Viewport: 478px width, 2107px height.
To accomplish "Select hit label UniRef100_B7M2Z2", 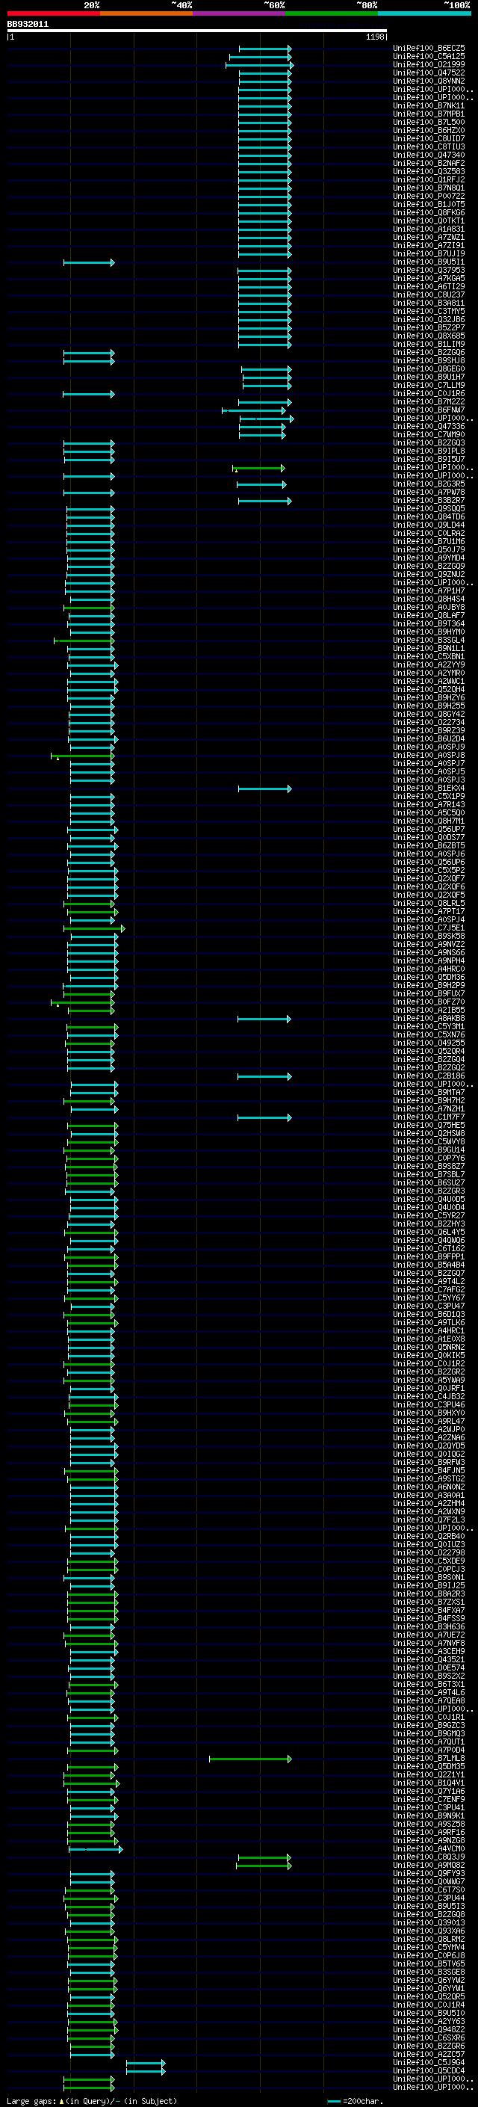I will (x=429, y=401).
